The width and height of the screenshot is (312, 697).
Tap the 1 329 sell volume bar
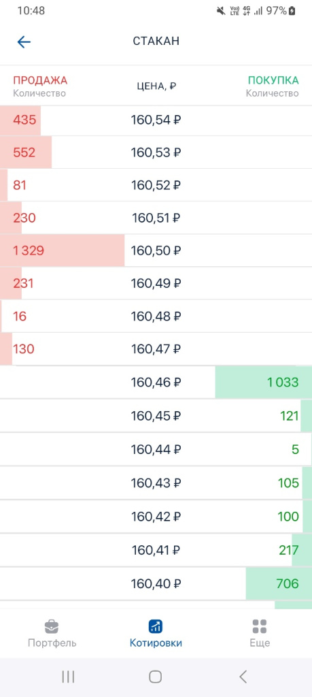(62, 250)
